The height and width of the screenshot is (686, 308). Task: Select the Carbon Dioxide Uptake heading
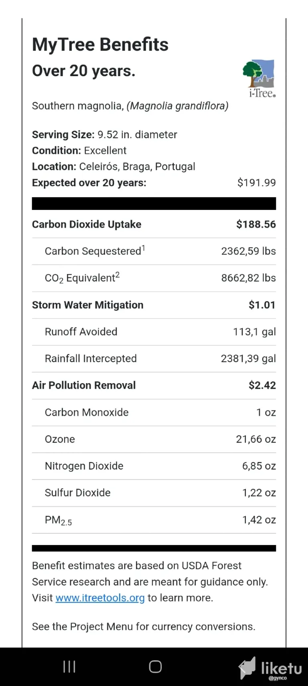point(87,224)
